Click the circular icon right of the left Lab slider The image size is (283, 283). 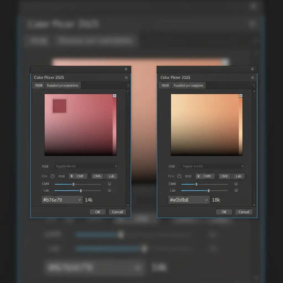click(109, 190)
